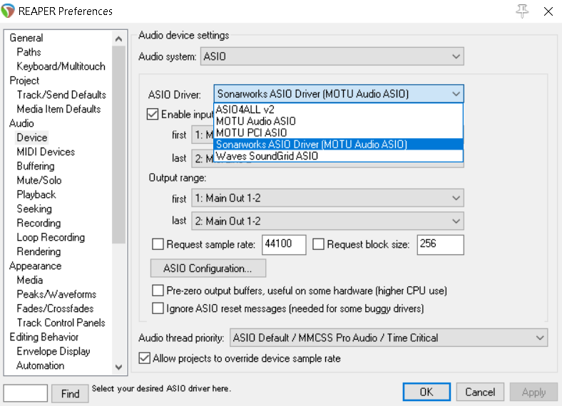The height and width of the screenshot is (406, 562).
Task: Select Editing Behavior in tree
Action: [44, 337]
